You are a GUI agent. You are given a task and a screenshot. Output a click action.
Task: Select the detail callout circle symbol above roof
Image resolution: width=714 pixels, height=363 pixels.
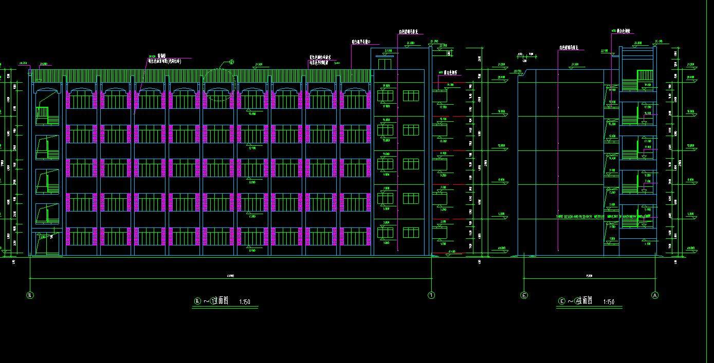click(232, 62)
